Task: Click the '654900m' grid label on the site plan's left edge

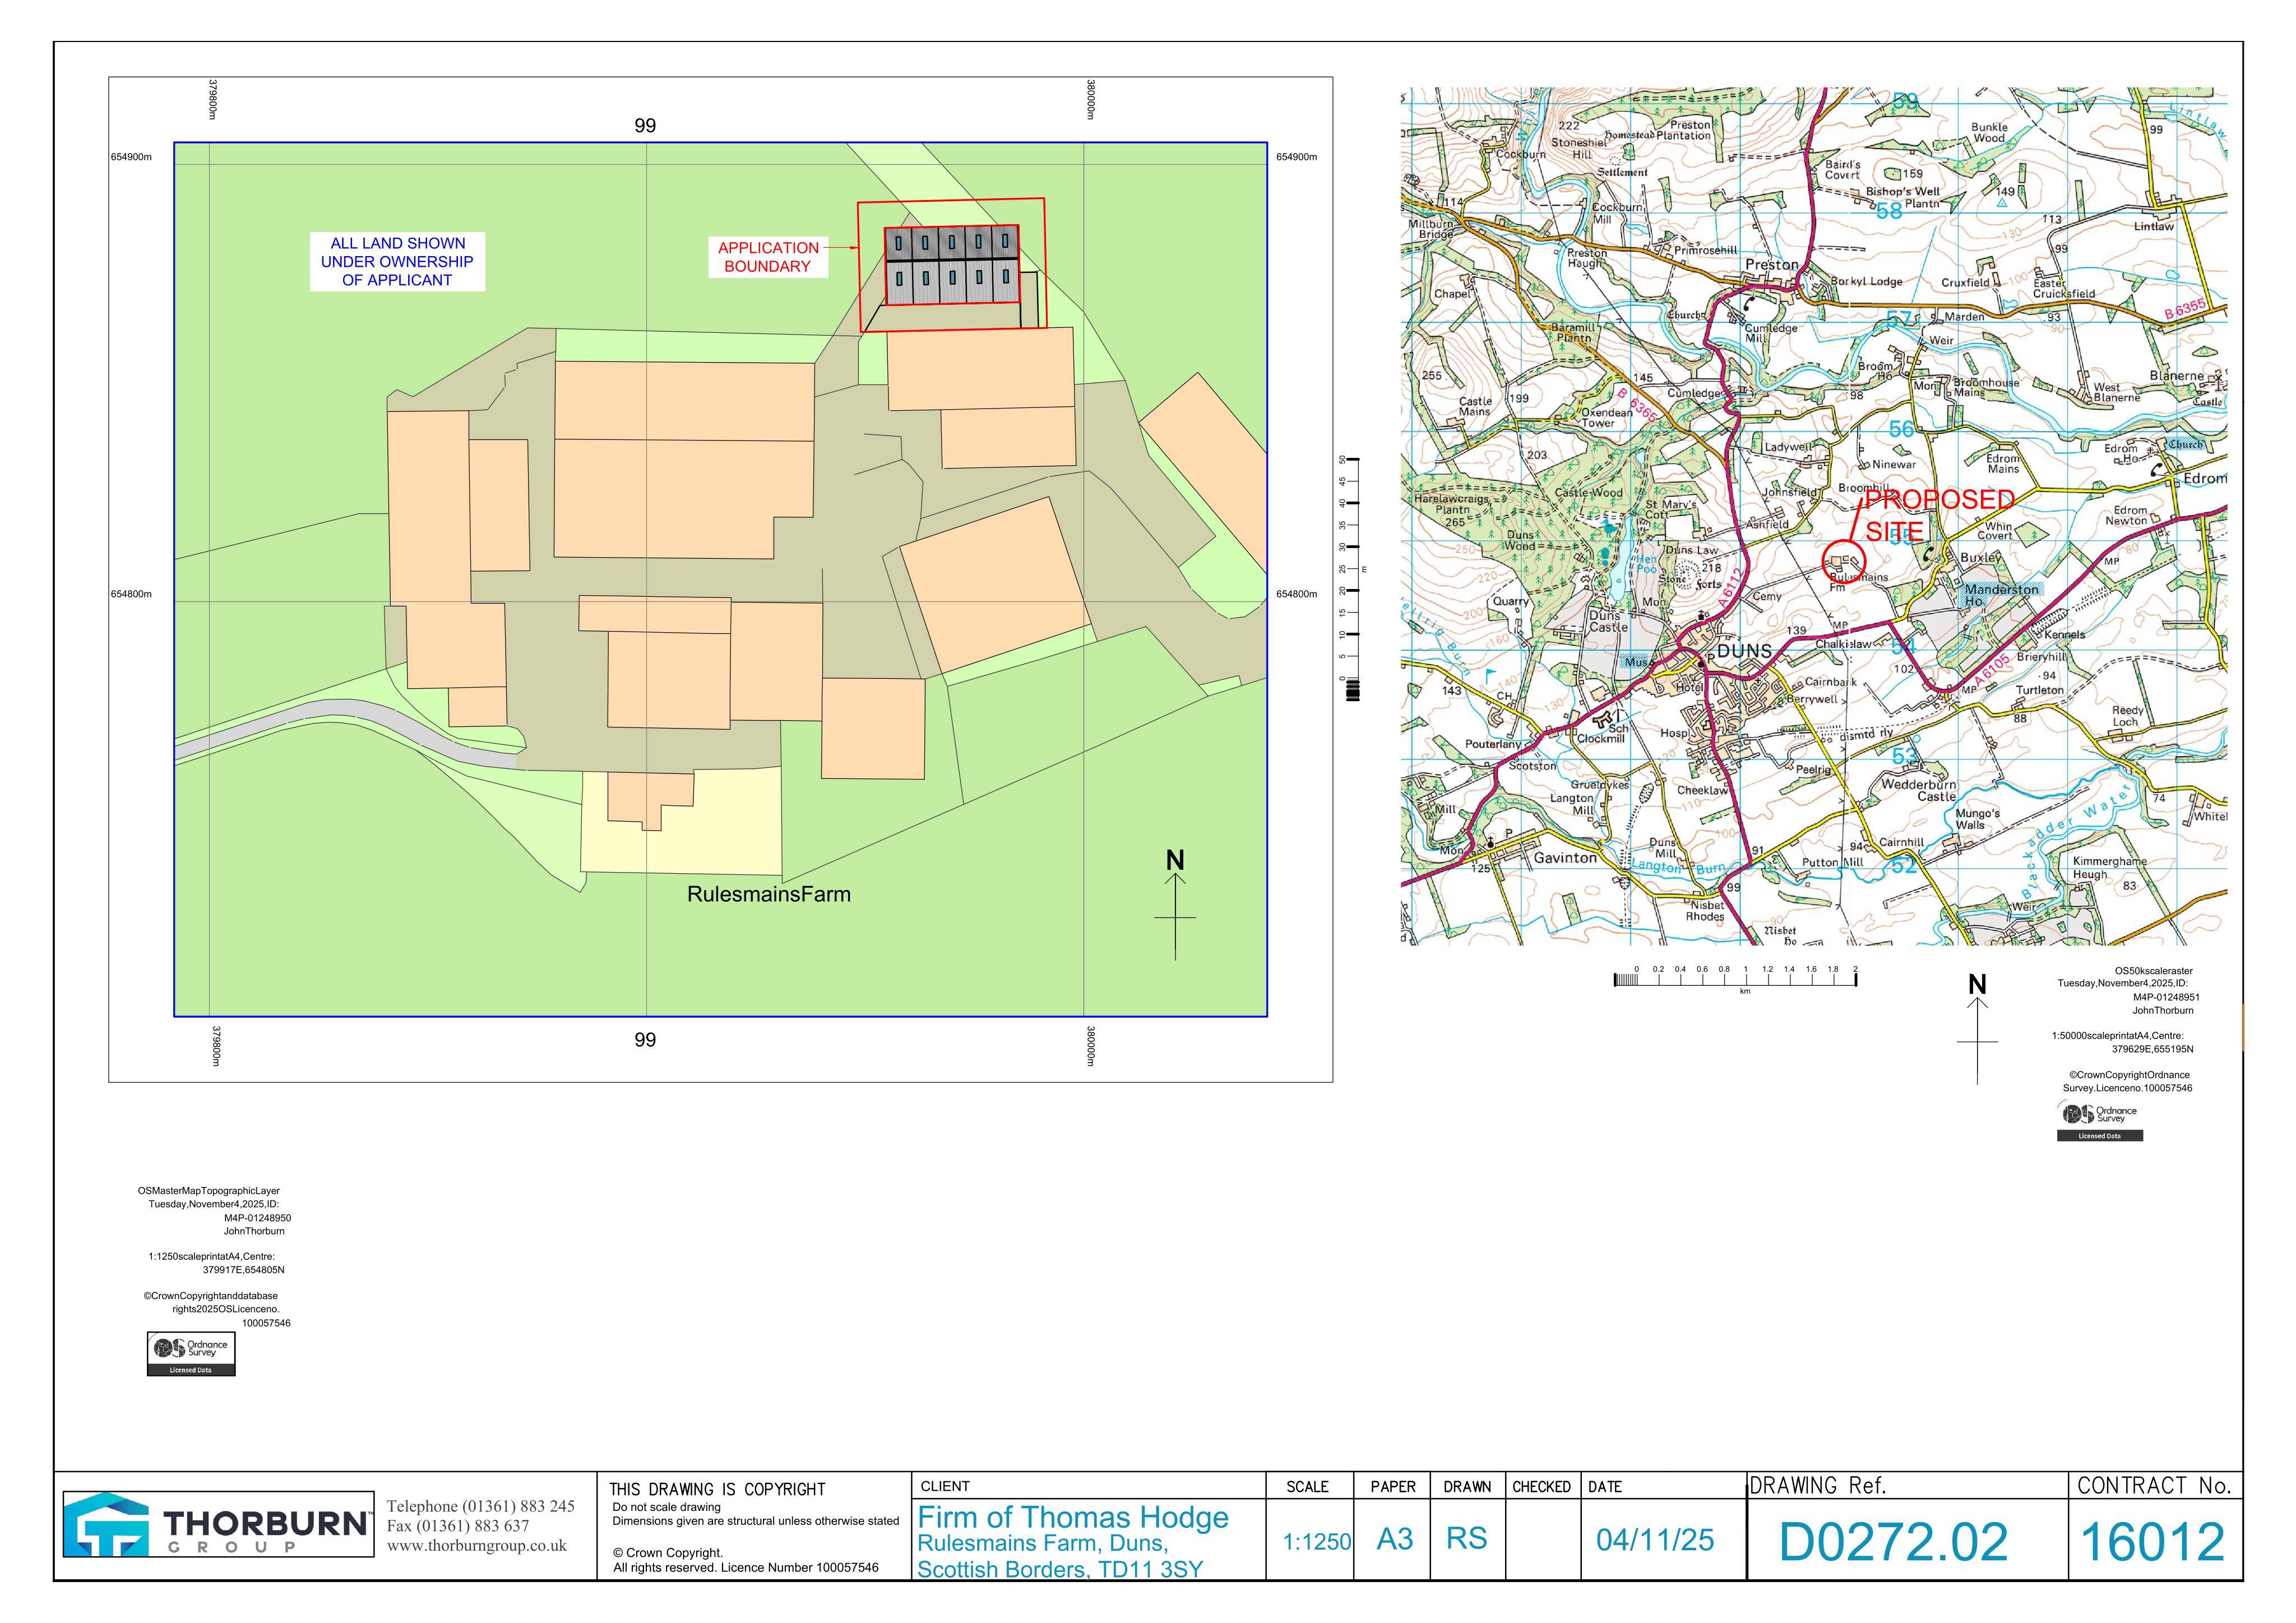Action: (x=131, y=157)
